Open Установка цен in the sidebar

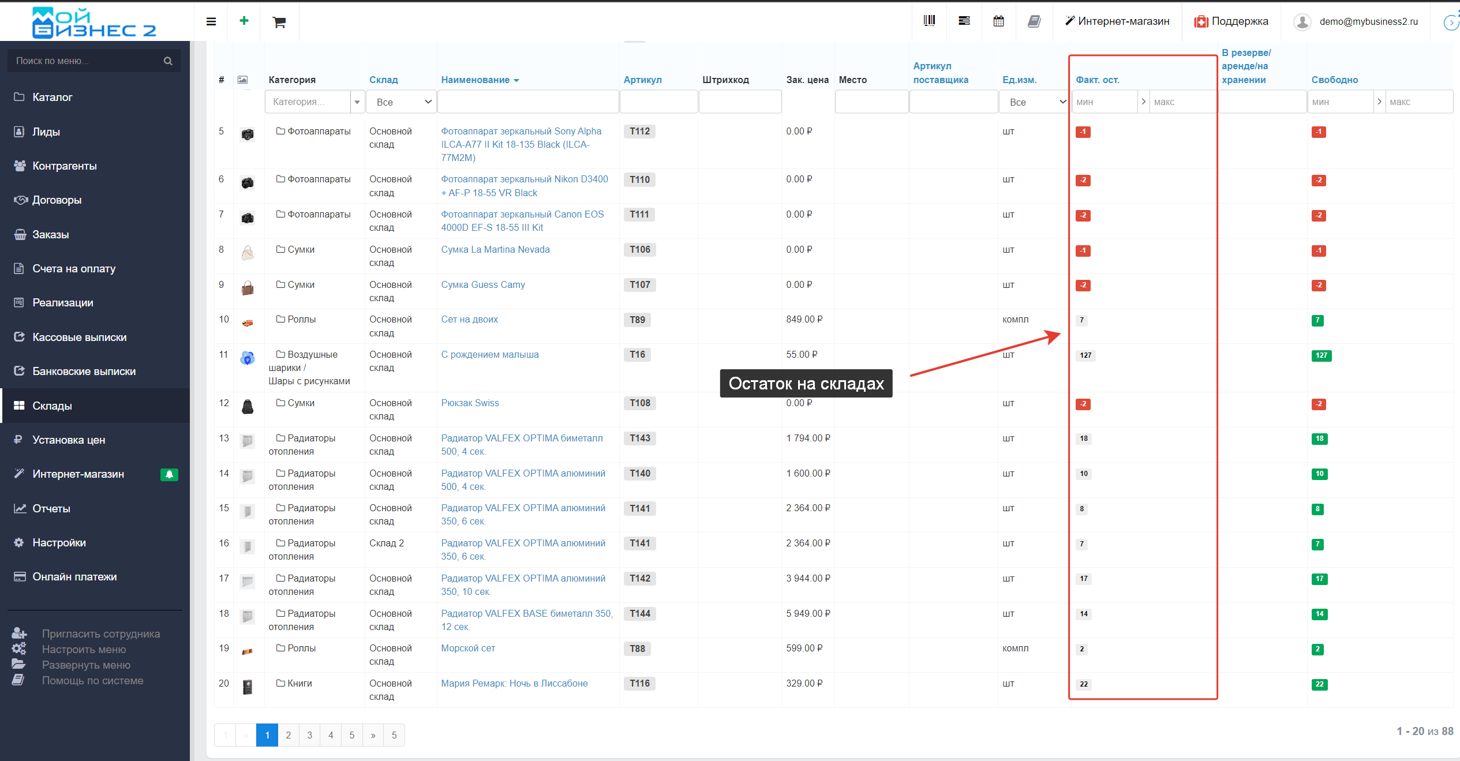pyautogui.click(x=69, y=440)
